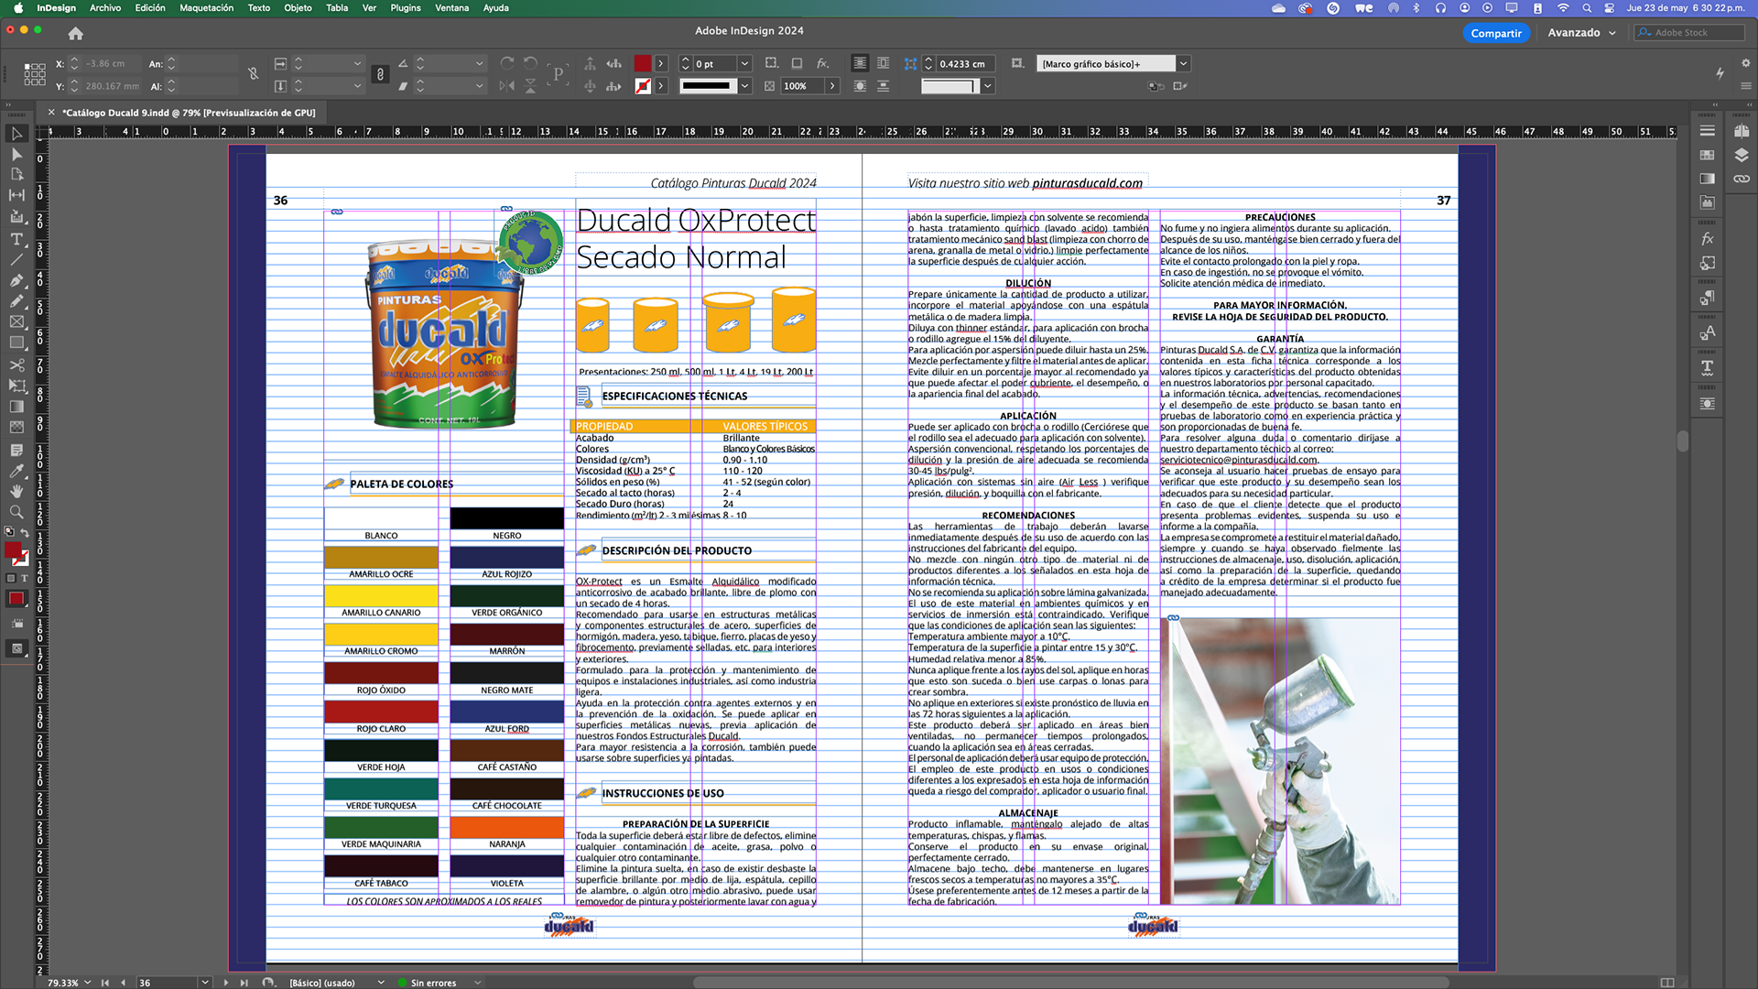Screen dimensions: 1758x989
Task: Select the Free Transform tool
Action: 16,386
